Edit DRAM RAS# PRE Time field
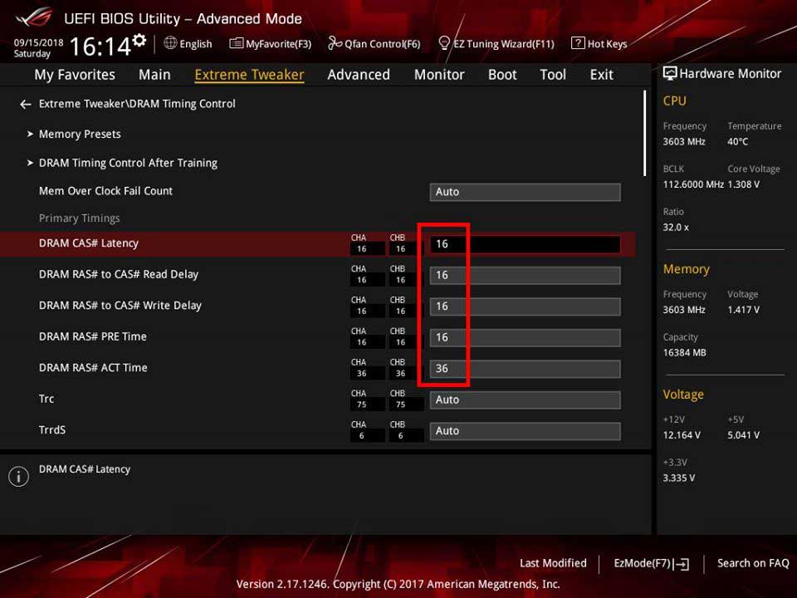The image size is (797, 598). pyautogui.click(x=525, y=337)
